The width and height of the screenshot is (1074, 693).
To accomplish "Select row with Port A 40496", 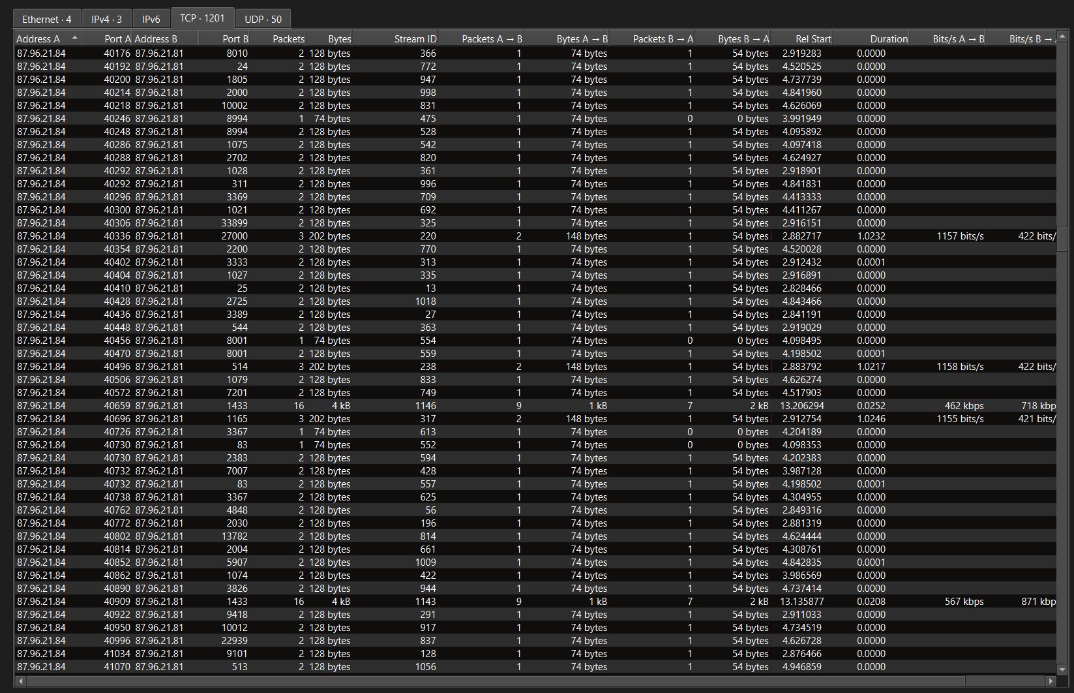I will point(535,367).
